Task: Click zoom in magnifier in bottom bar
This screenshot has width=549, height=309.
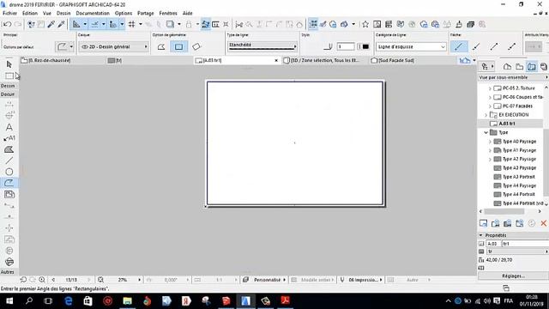Action: tap(42, 280)
